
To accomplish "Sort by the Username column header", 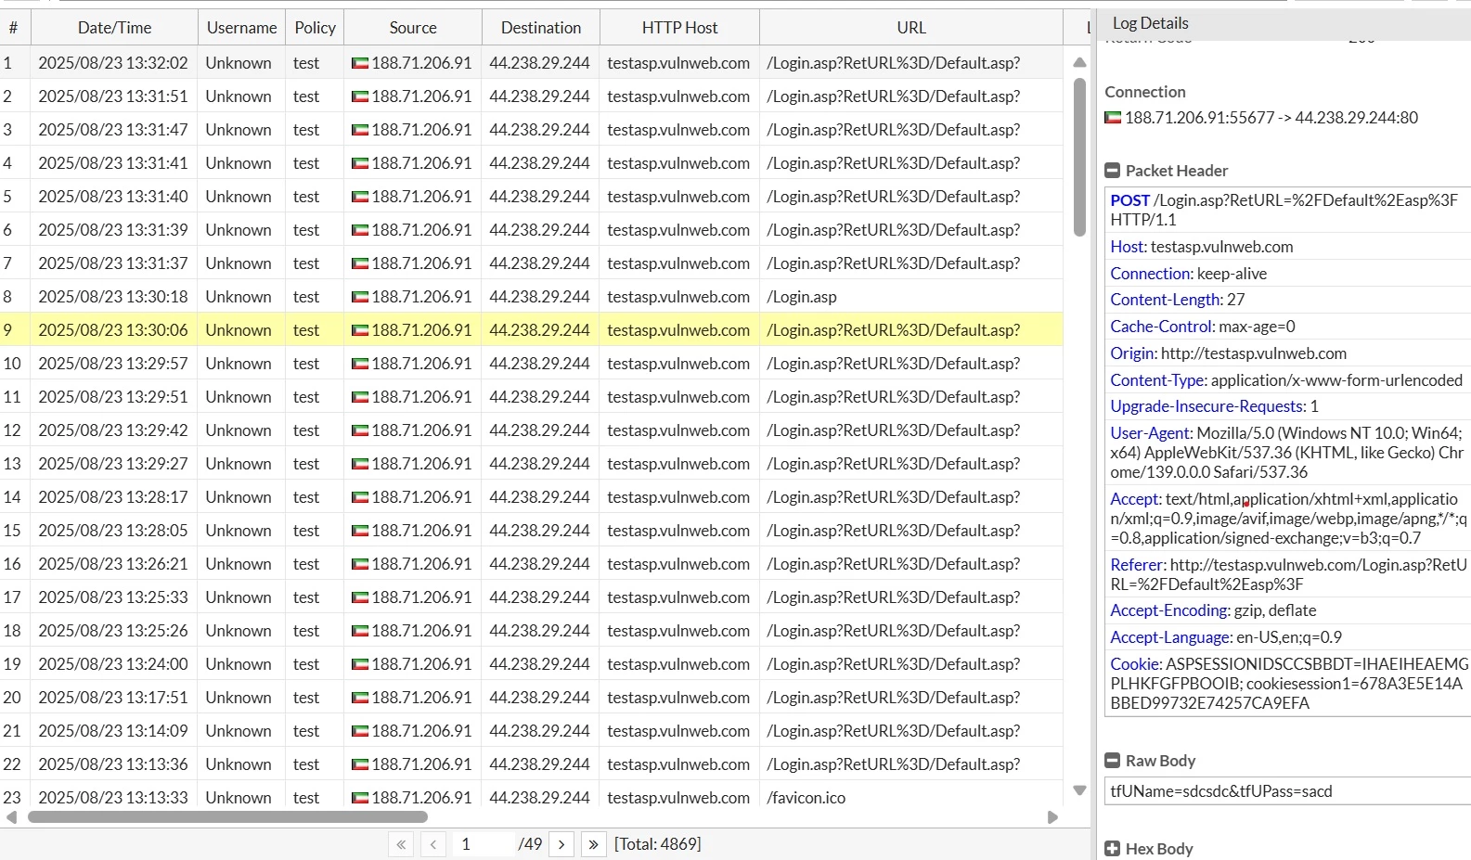I will [x=241, y=28].
